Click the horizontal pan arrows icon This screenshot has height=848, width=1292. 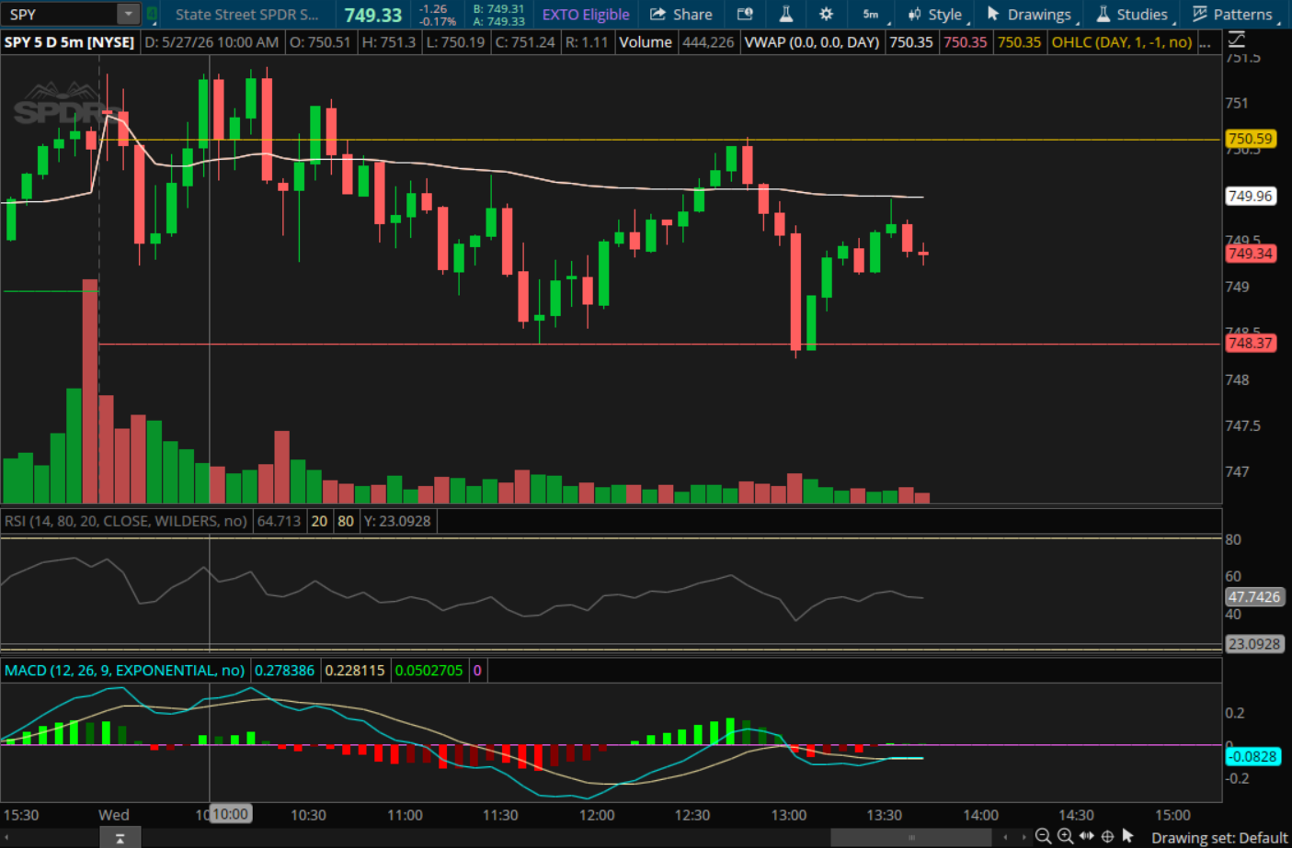pyautogui.click(x=1087, y=836)
